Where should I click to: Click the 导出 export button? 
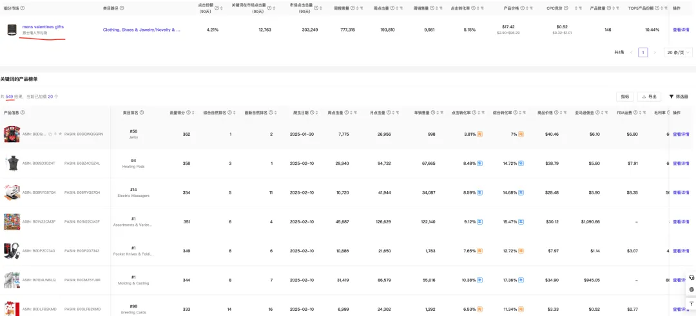tap(649, 97)
